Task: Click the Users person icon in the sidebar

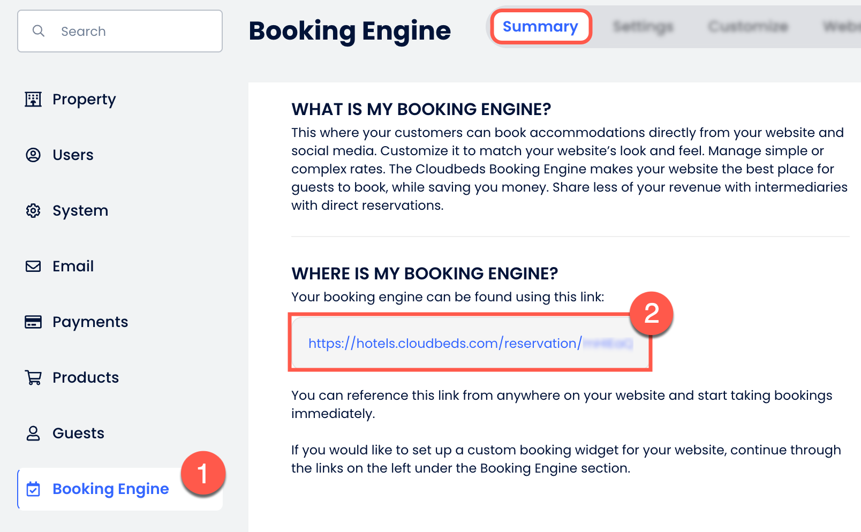Action: click(33, 155)
